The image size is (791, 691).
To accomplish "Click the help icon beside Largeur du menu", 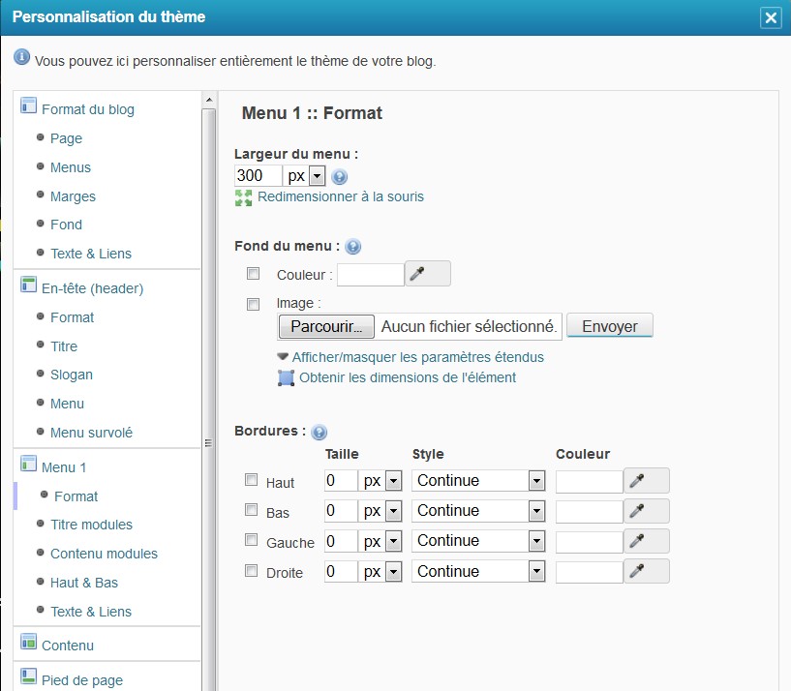I will [x=339, y=177].
